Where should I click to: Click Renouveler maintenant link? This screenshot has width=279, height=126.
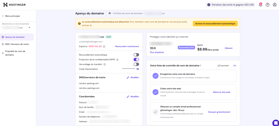coord(127,46)
